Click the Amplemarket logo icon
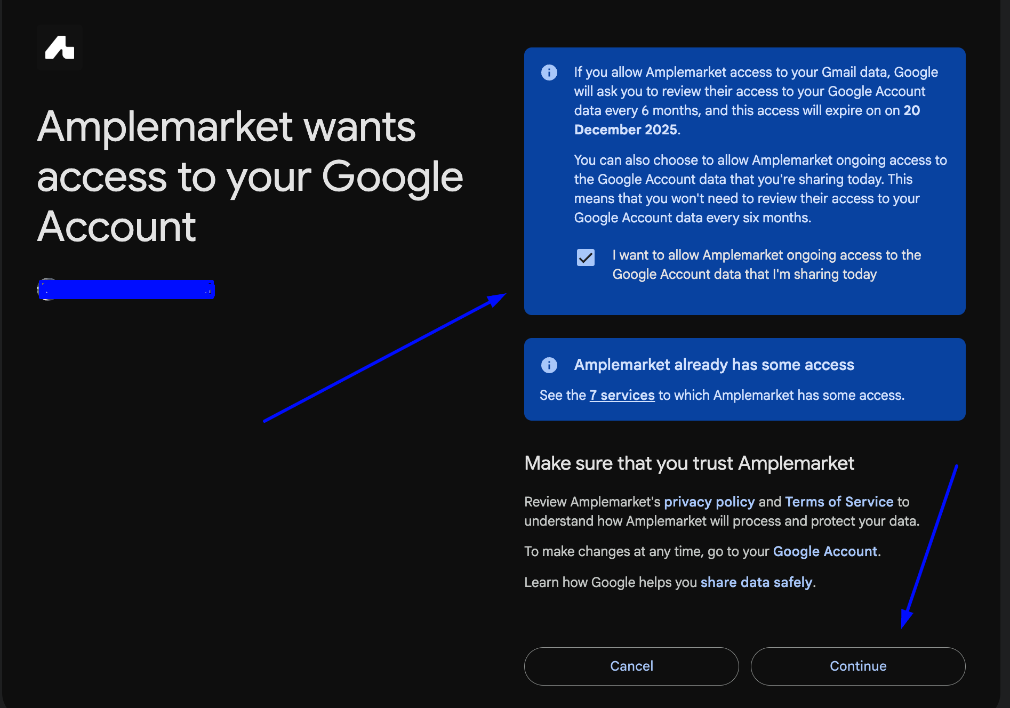The image size is (1010, 708). (60, 47)
